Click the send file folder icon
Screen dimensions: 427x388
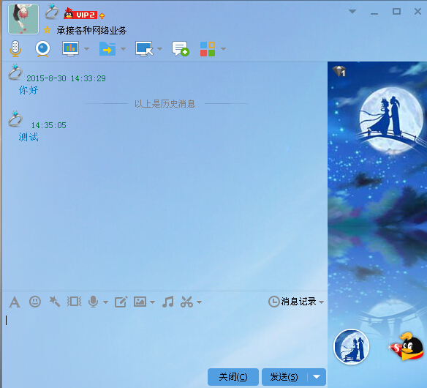click(x=107, y=49)
